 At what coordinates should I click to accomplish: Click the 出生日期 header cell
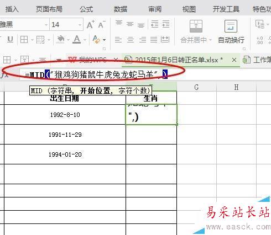[x=65, y=98]
